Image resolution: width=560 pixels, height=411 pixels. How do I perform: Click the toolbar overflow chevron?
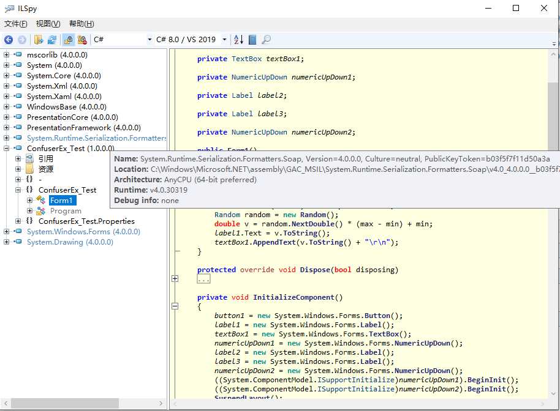tap(554, 44)
